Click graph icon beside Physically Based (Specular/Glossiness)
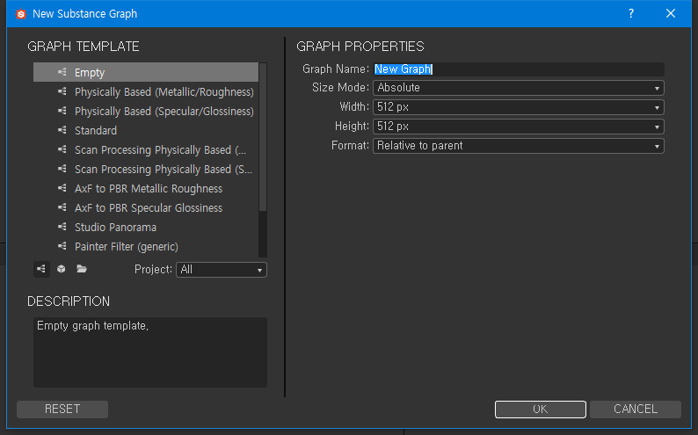This screenshot has width=698, height=435. point(62,111)
